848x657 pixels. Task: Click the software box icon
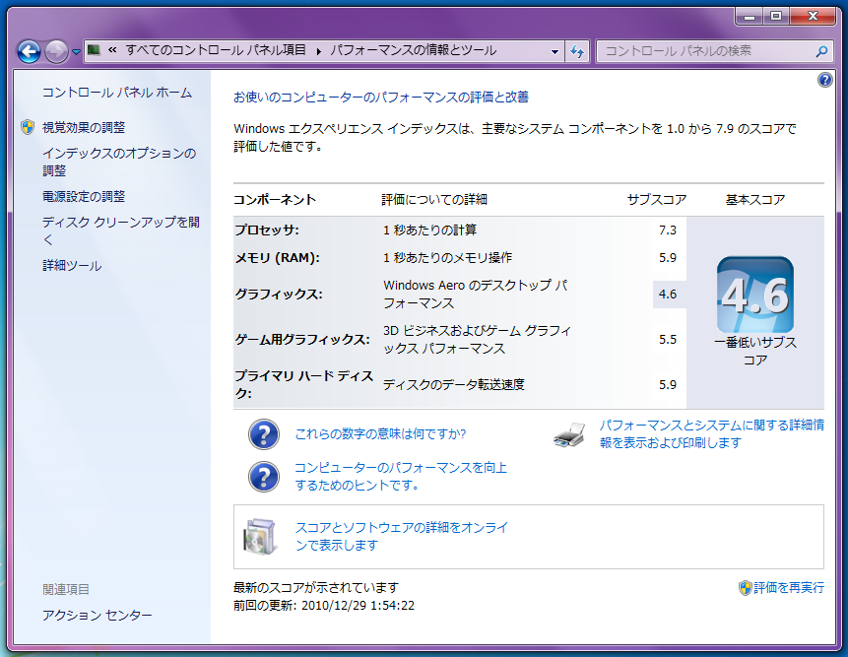(260, 537)
